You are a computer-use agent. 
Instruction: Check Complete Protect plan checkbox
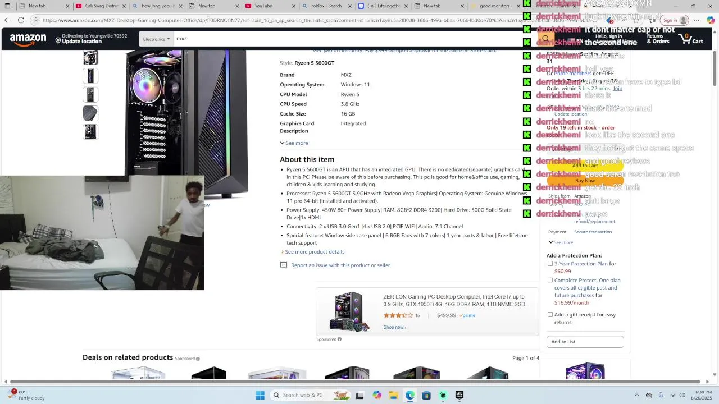[x=550, y=280]
